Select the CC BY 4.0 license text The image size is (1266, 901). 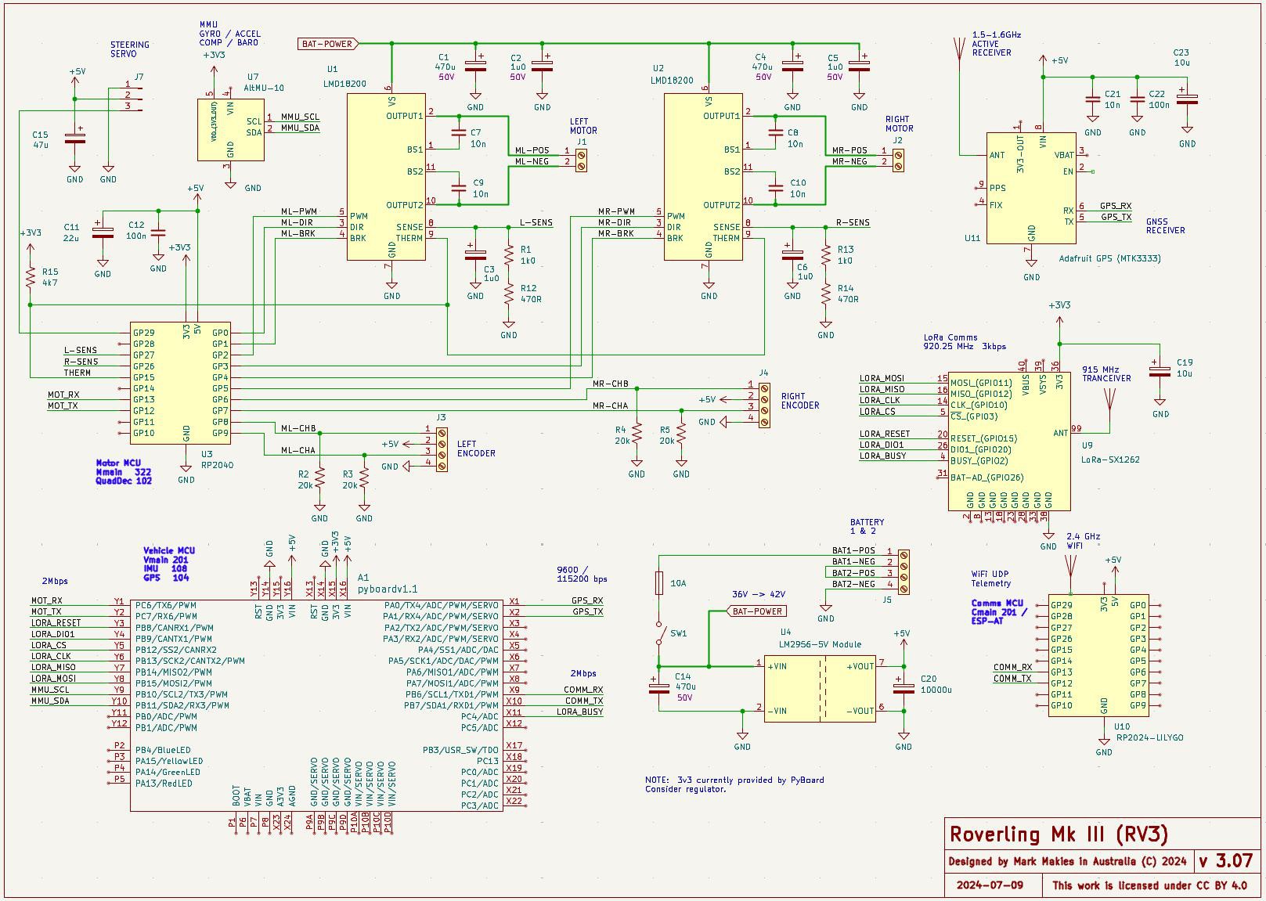point(1150,885)
